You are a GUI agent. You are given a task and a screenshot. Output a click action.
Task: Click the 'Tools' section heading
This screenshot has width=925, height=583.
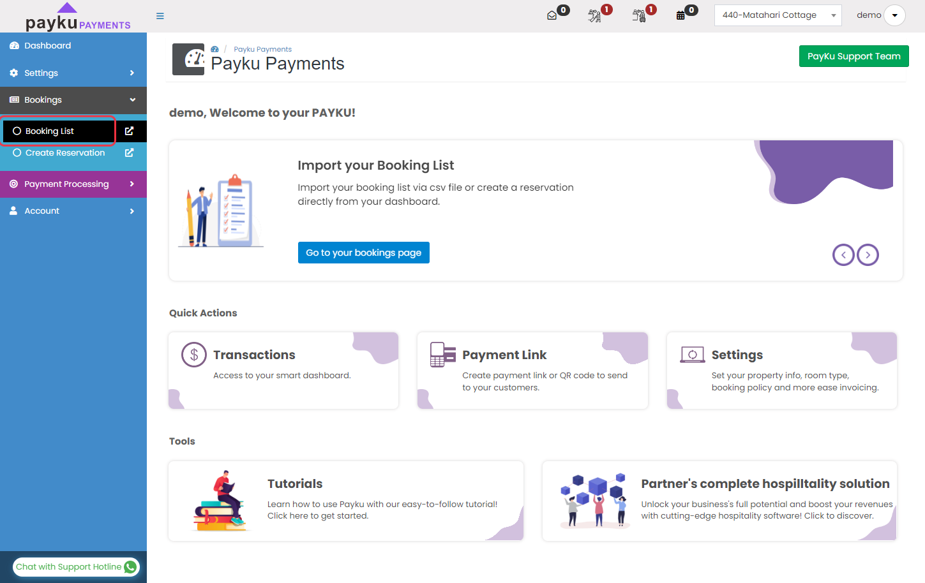coord(182,441)
